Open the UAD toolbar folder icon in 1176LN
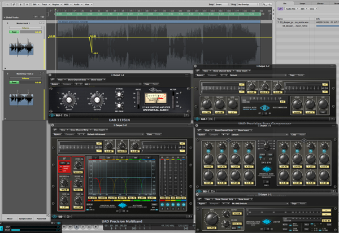This screenshot has height=233, width=339. (x=66, y=115)
